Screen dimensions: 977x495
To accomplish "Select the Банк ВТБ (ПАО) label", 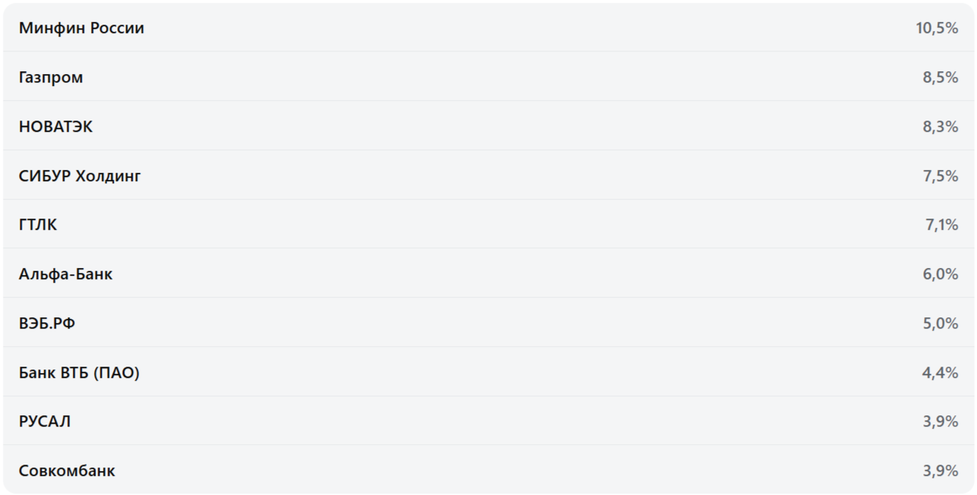I will 79,372.
